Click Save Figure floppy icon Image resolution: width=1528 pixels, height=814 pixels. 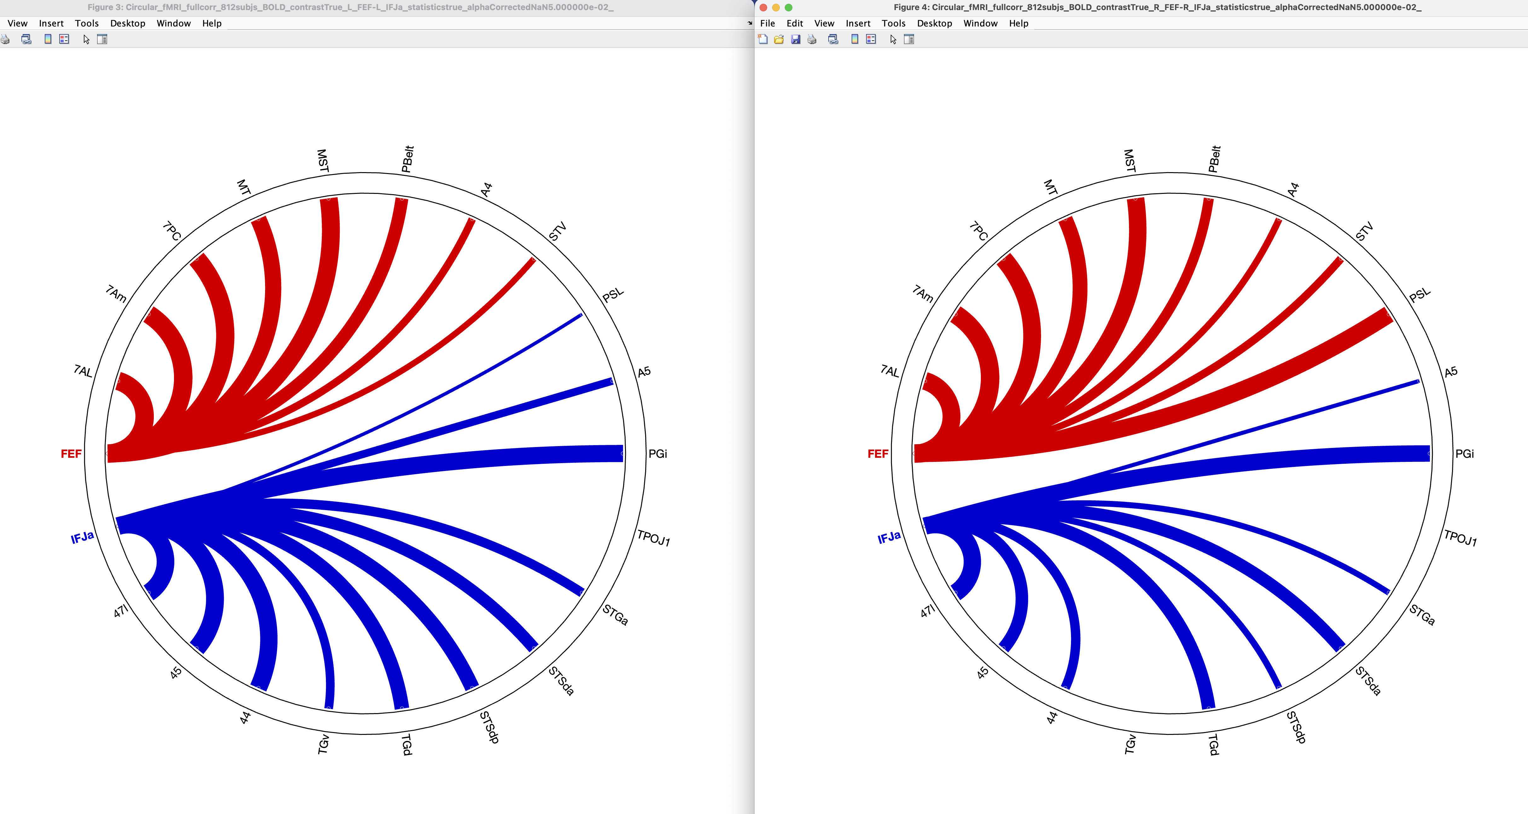tap(796, 39)
